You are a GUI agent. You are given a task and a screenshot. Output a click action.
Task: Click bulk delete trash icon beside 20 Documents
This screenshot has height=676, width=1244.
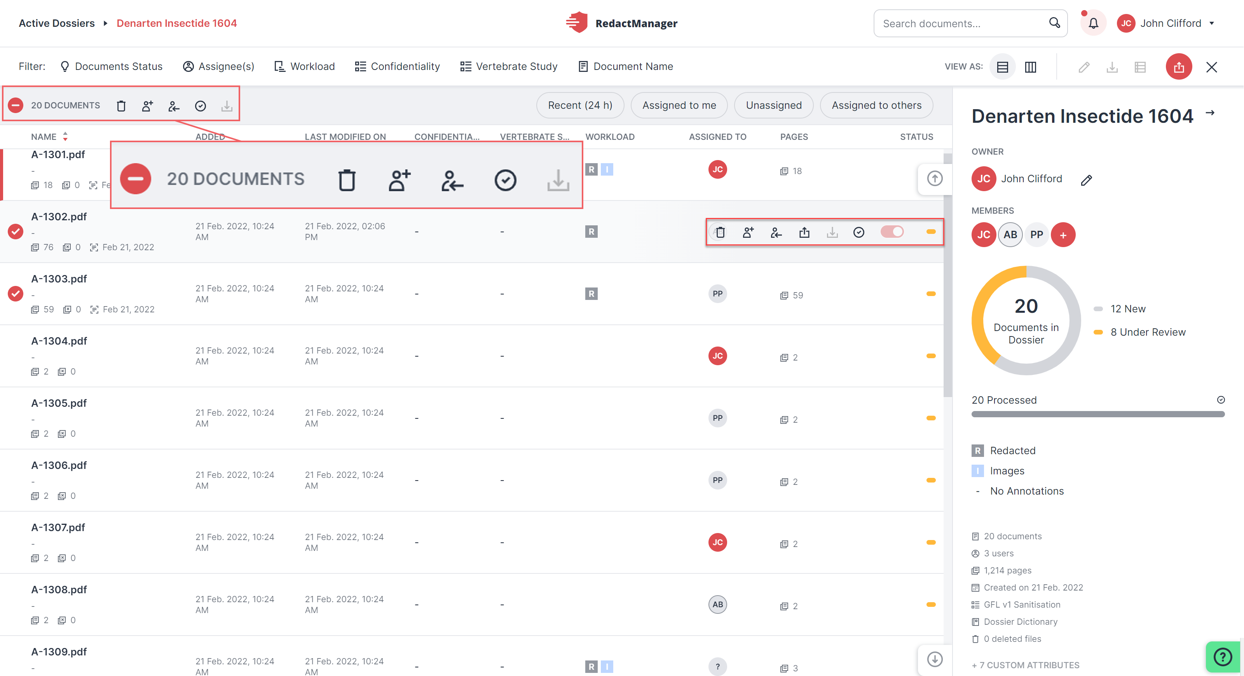tap(121, 106)
